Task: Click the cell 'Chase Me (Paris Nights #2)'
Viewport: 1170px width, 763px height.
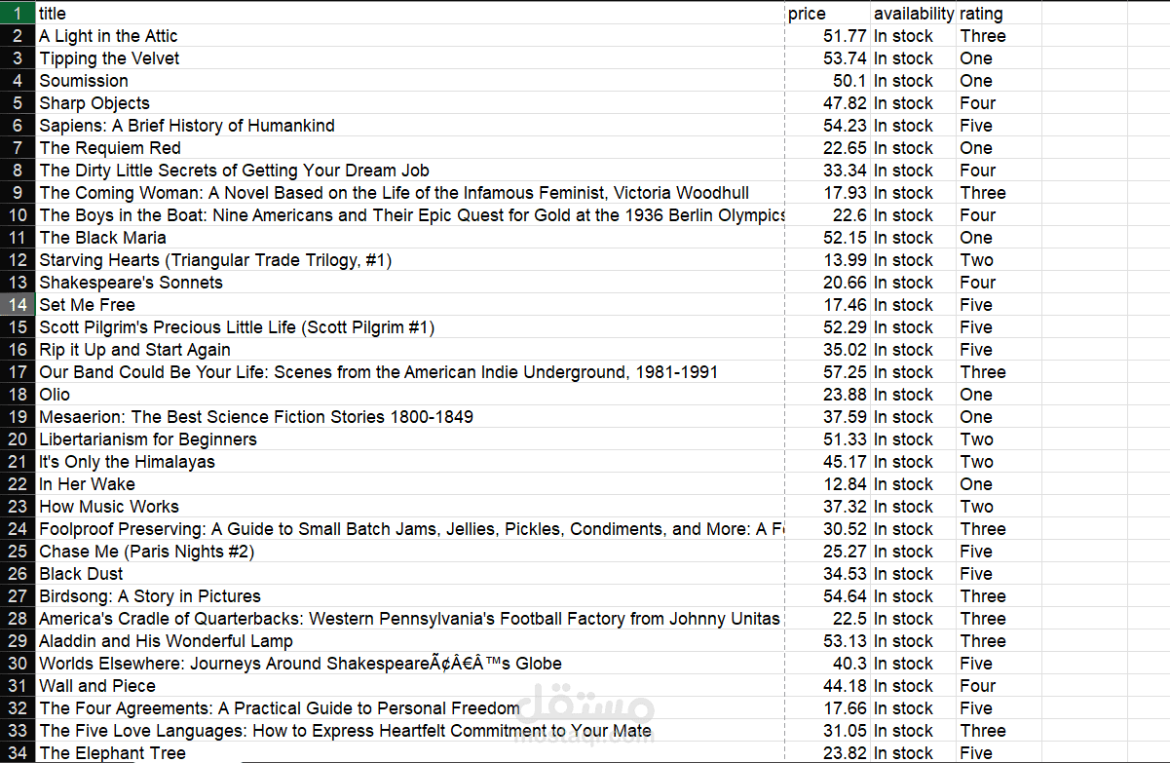Action: (x=411, y=552)
